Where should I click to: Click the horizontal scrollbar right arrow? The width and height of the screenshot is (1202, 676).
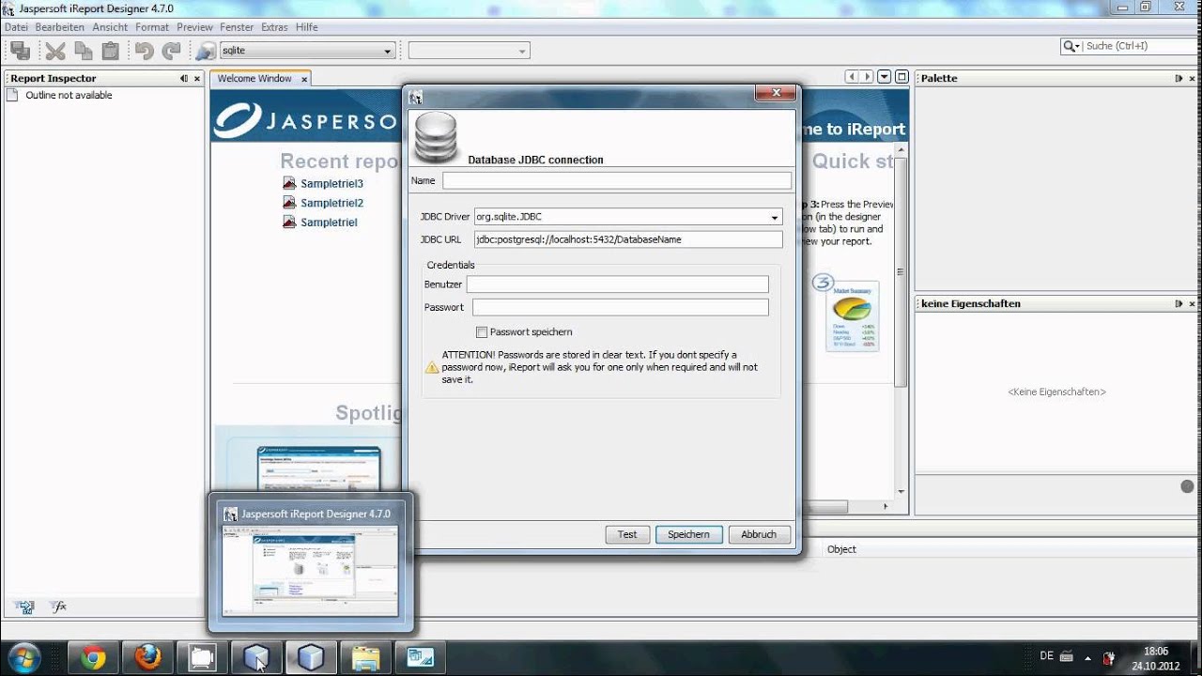(x=886, y=507)
